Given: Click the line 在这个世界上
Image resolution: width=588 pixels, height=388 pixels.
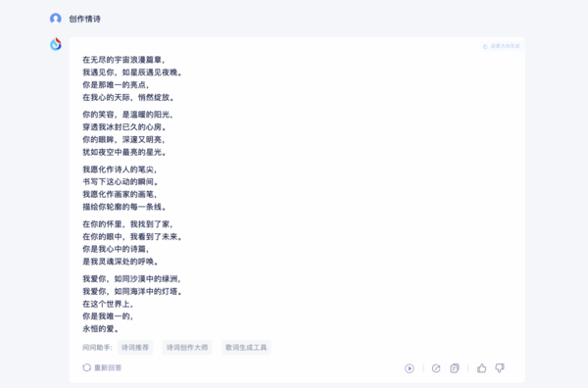Looking at the screenshot, I should (108, 304).
